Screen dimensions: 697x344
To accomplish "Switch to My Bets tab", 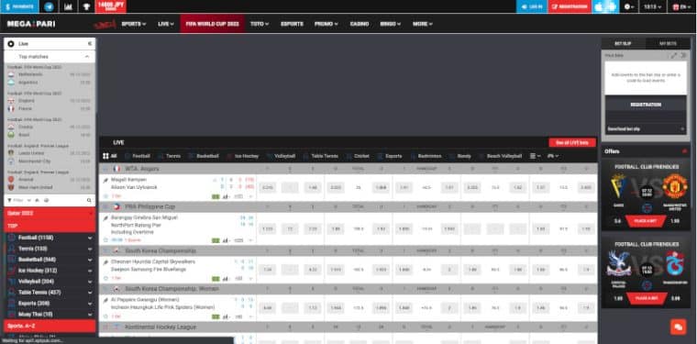I will coord(668,43).
